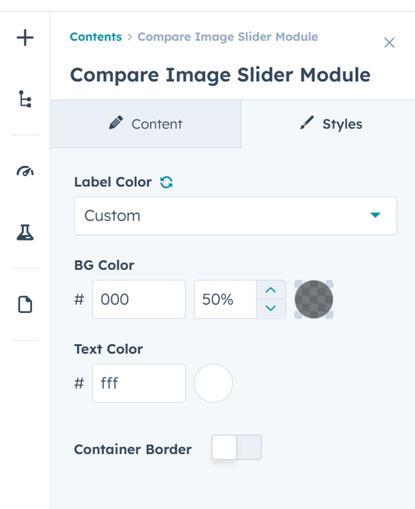415x509 pixels.
Task: Toggle the Container Border switch
Action: point(237,447)
